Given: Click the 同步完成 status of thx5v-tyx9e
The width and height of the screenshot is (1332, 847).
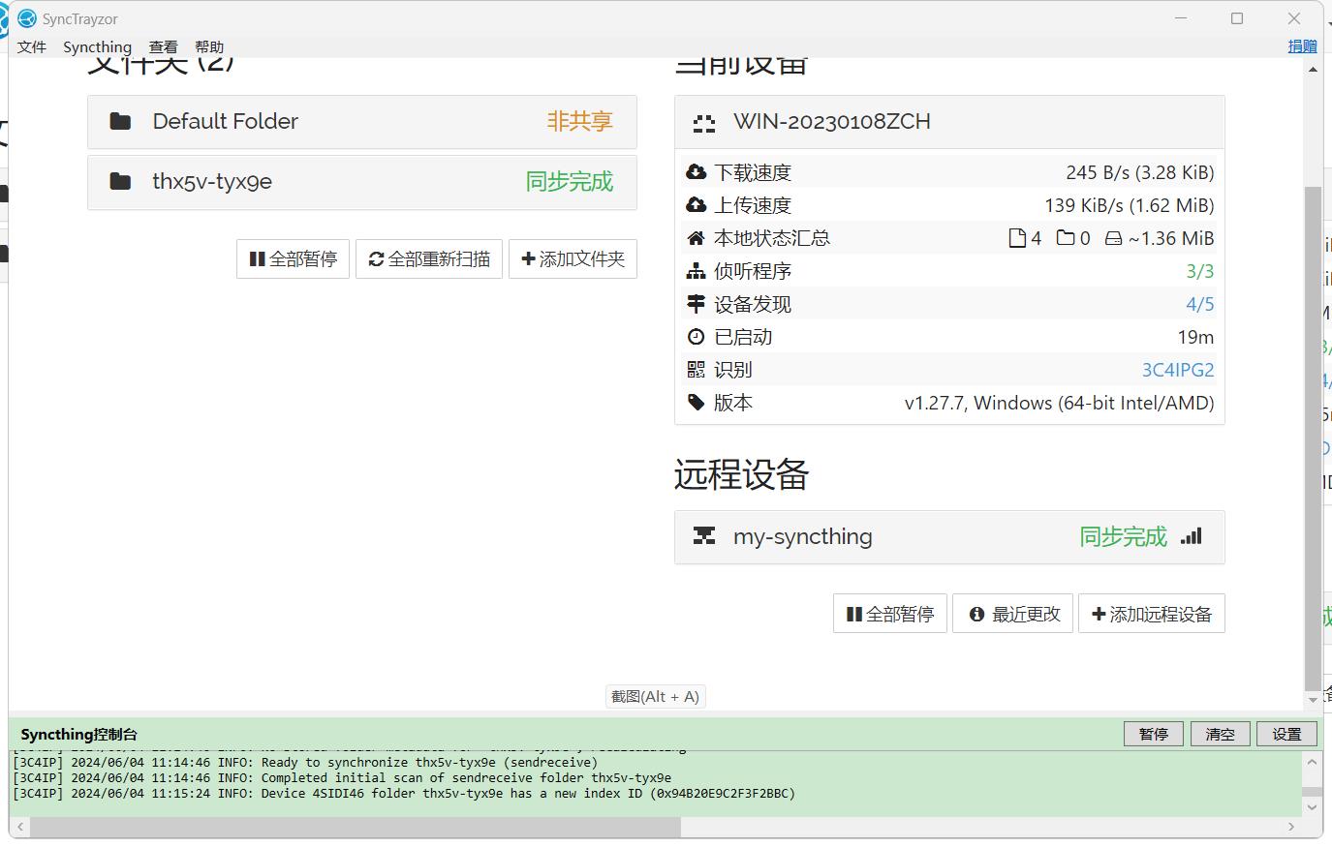Looking at the screenshot, I should click(x=570, y=181).
